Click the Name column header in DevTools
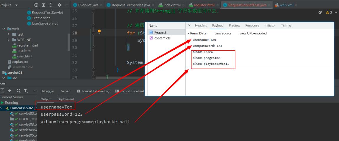 [x=153, y=26]
